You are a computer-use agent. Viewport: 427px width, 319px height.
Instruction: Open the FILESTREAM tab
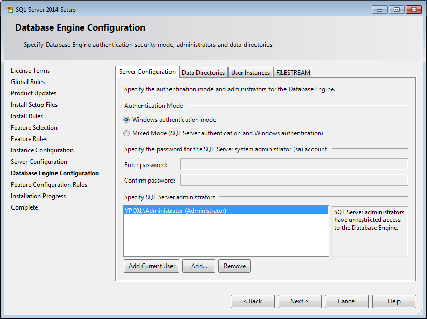coord(293,73)
